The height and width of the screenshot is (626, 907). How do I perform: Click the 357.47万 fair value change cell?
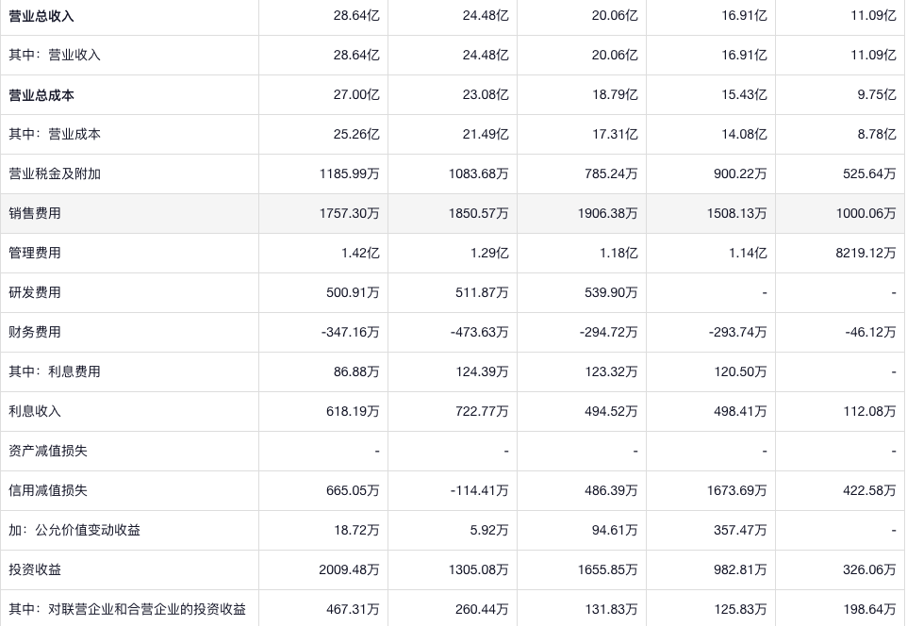tap(740, 531)
